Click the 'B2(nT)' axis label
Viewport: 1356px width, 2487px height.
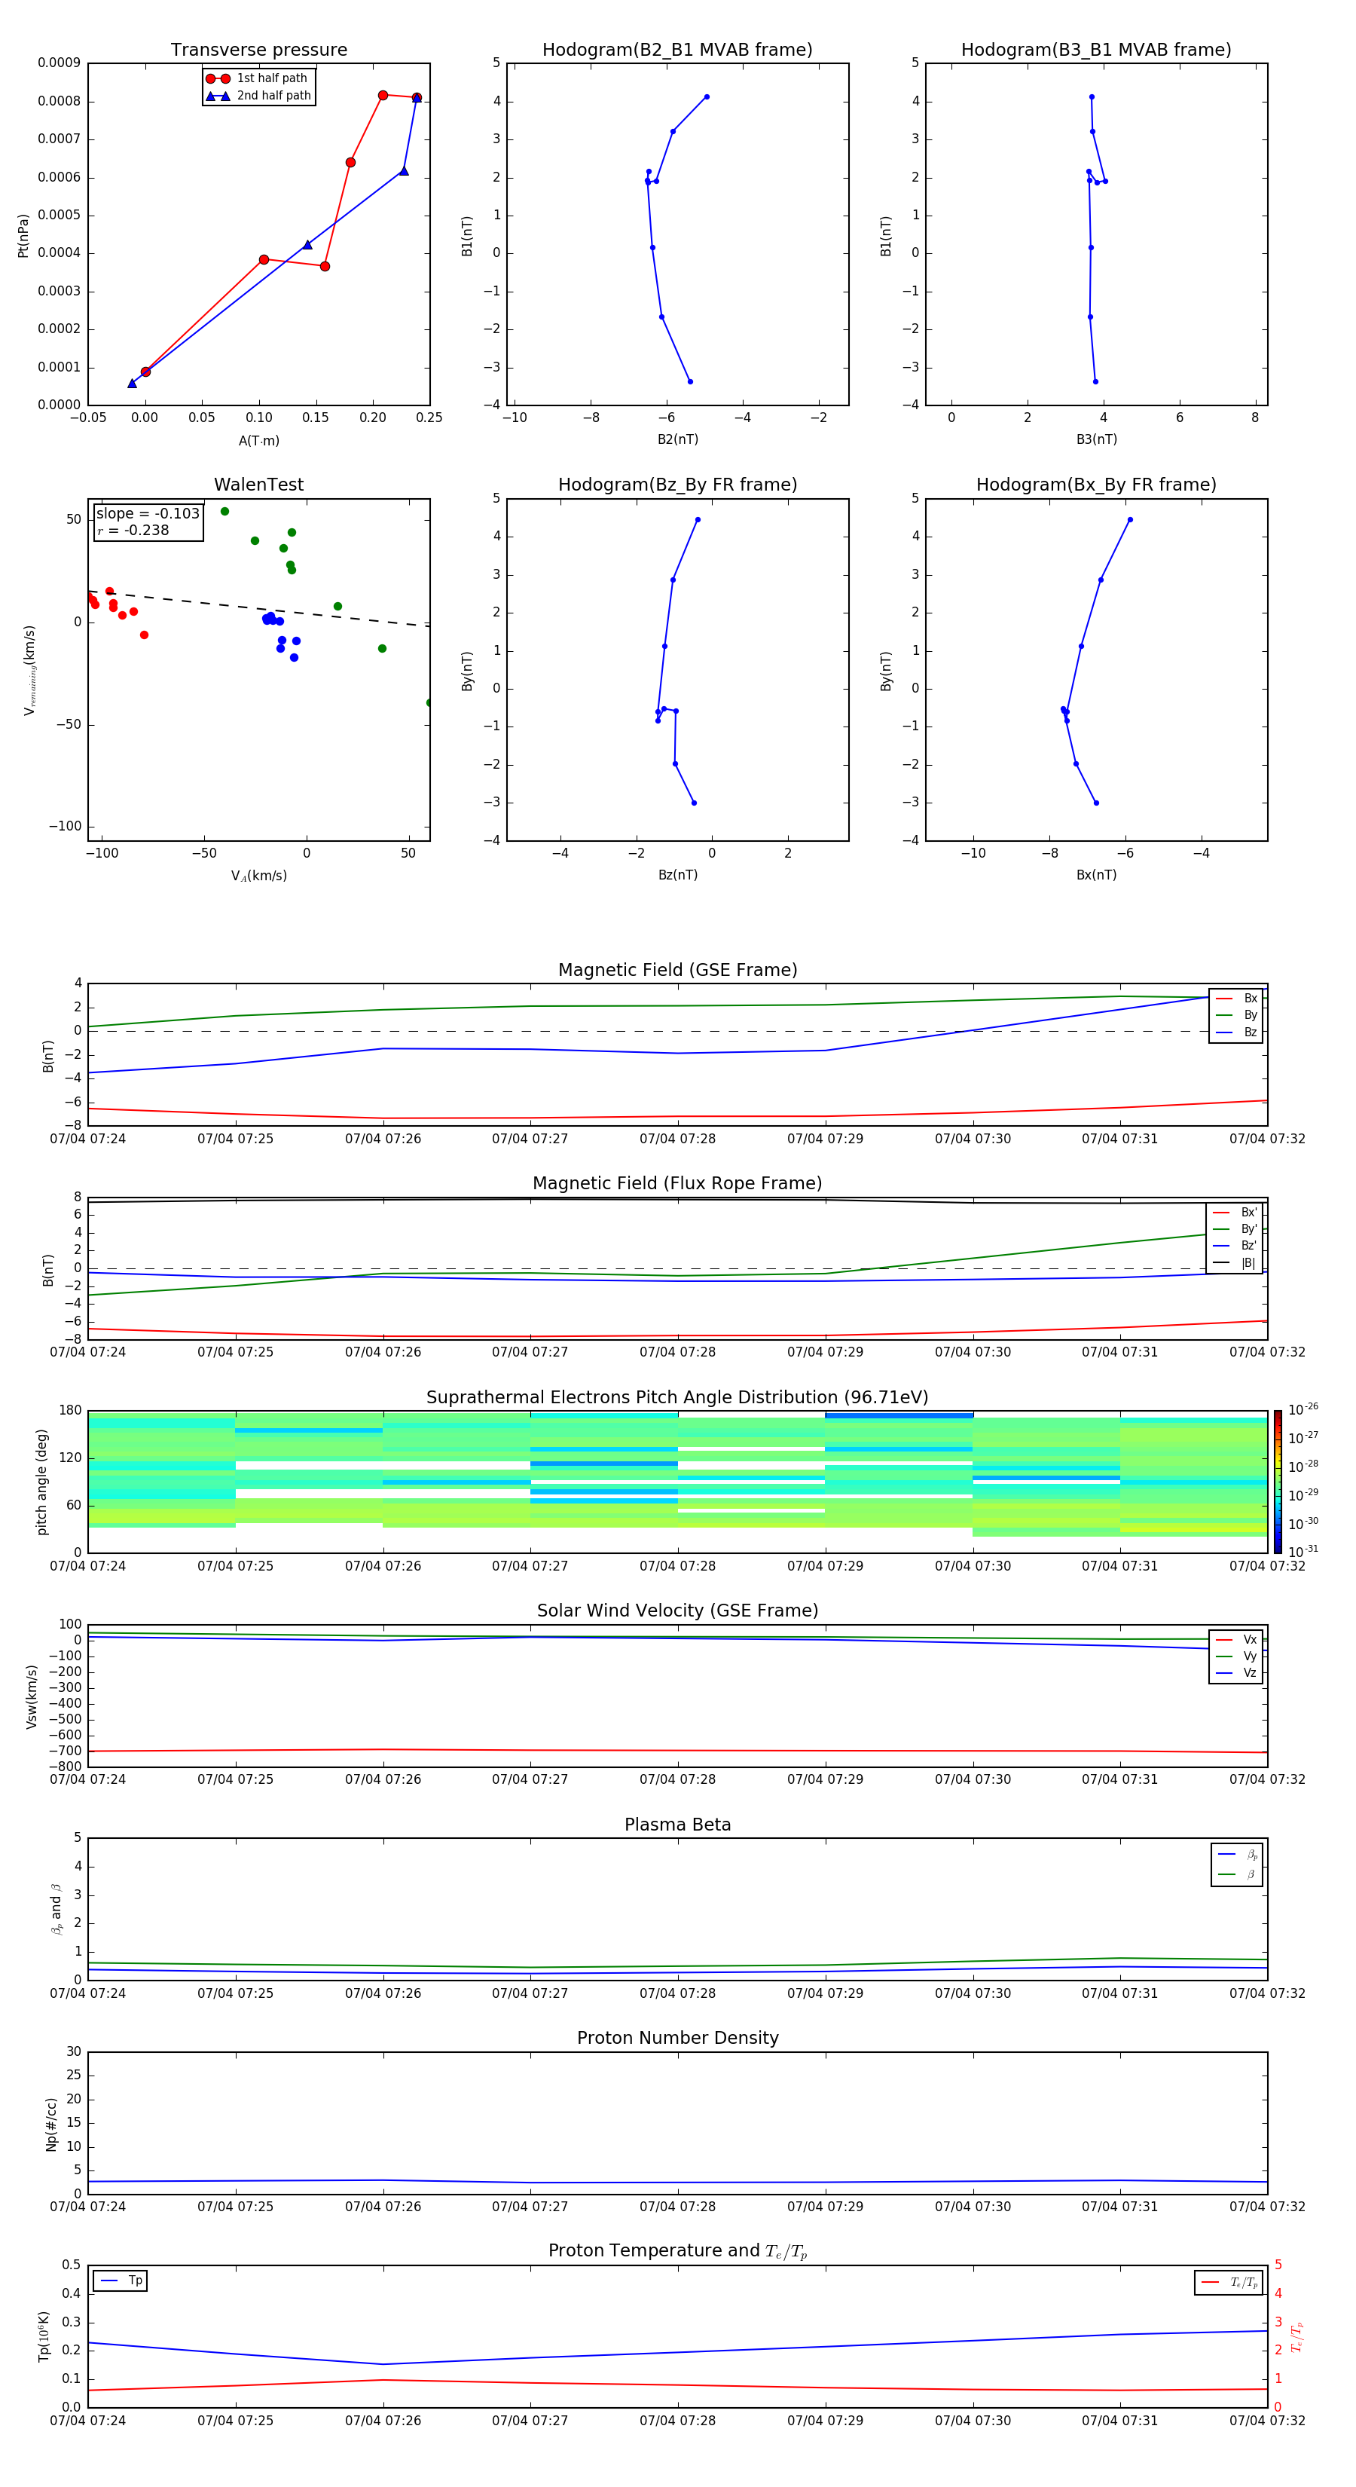(677, 439)
